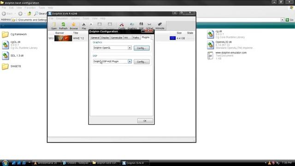Click the Size column header

point(179,33)
